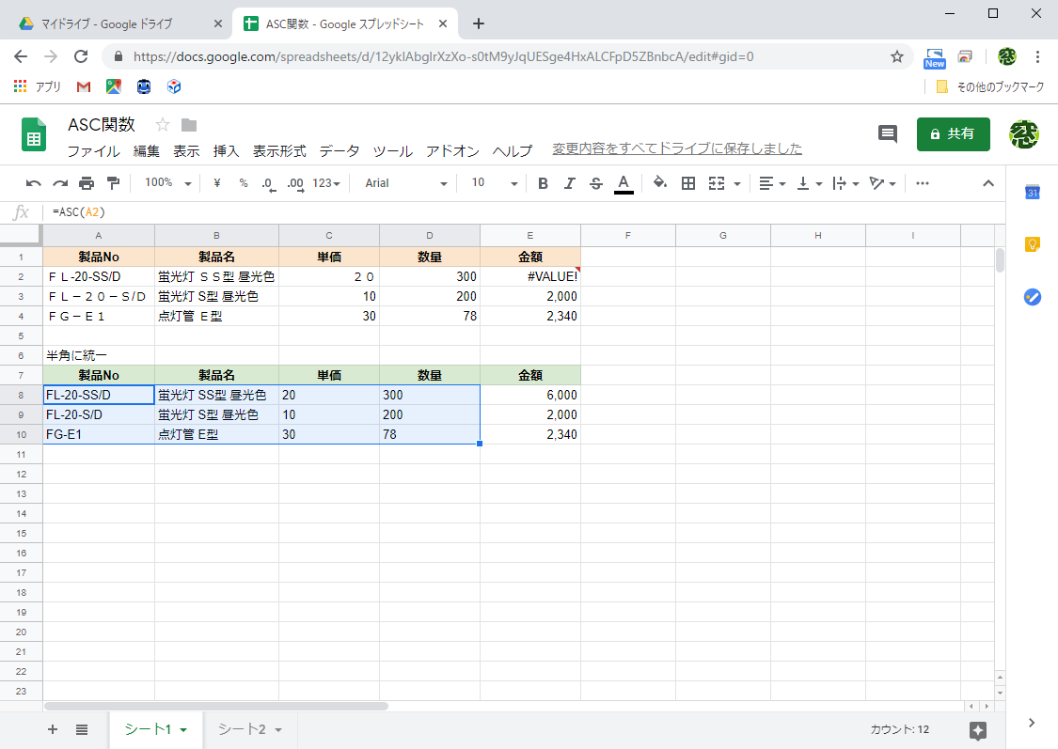Redo the last action
The width and height of the screenshot is (1058, 749).
click(x=60, y=183)
